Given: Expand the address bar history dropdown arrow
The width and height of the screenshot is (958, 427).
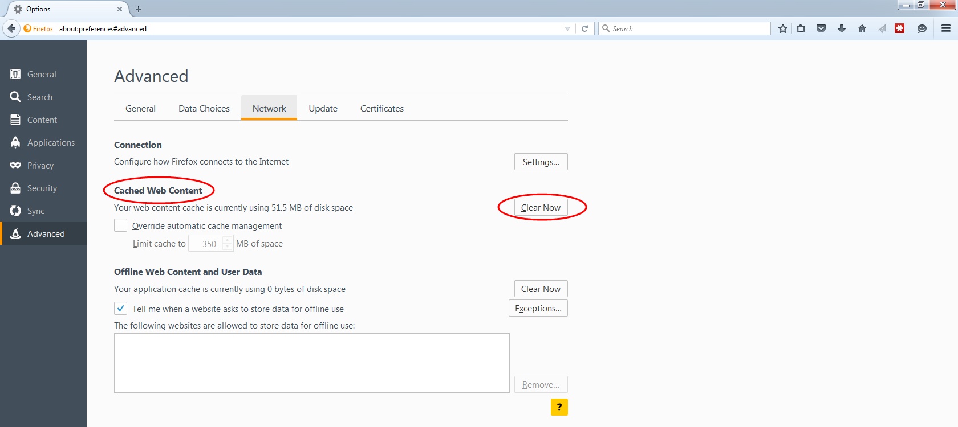Looking at the screenshot, I should 567,28.
